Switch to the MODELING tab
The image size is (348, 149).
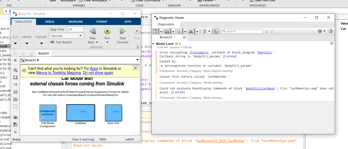76,22
